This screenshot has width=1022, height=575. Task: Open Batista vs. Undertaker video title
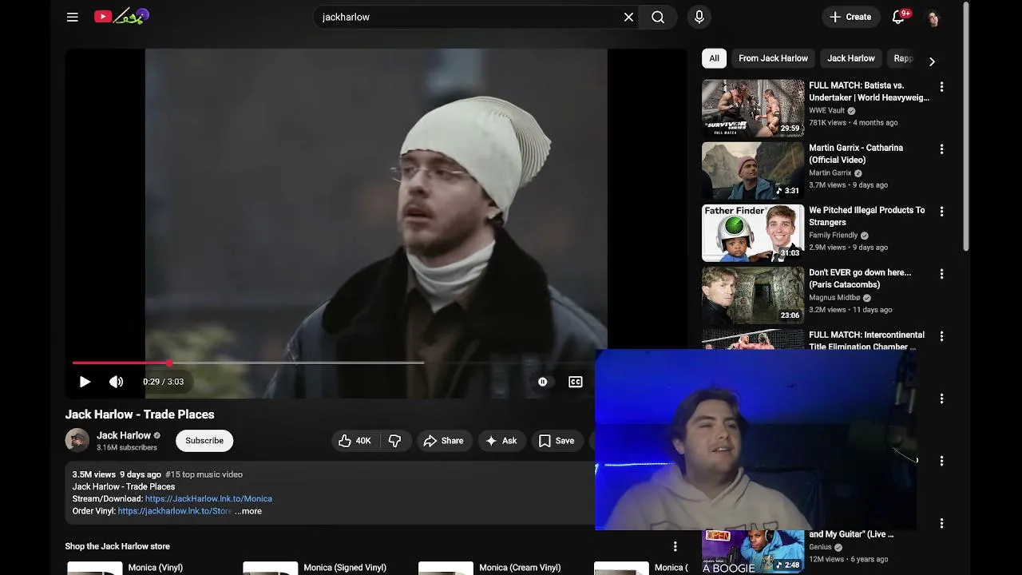click(869, 92)
